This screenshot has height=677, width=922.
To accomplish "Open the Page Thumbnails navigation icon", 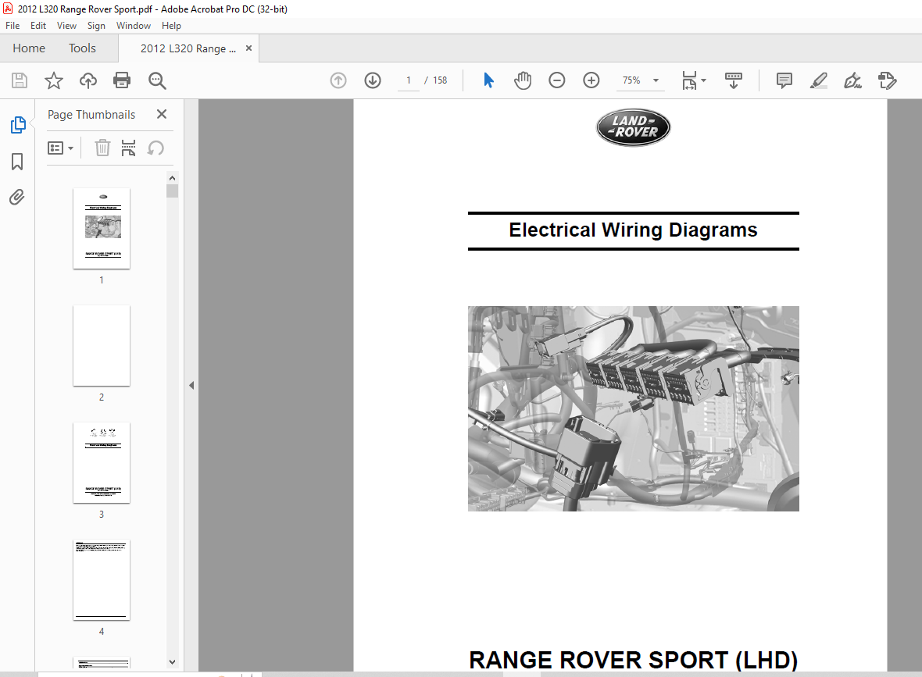I will coord(18,125).
